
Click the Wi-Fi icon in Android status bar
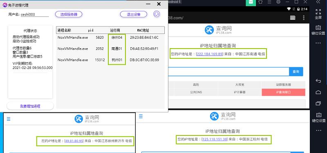pyautogui.click(x=289, y=9)
